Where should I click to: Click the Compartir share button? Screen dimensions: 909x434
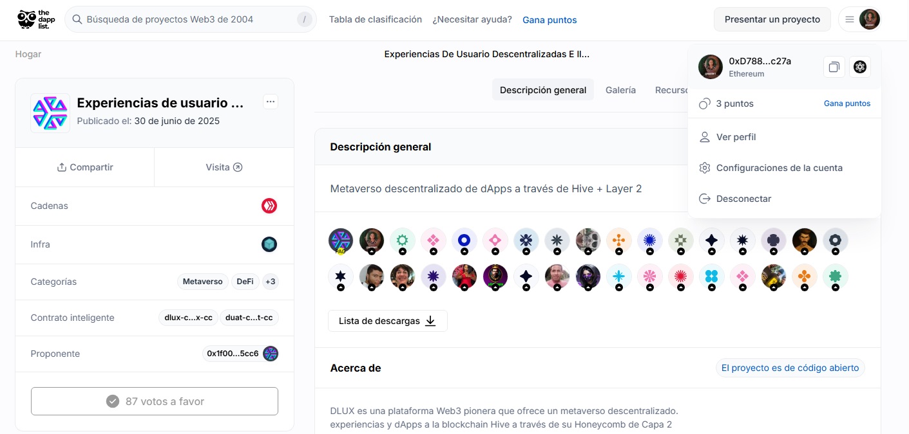(x=84, y=167)
